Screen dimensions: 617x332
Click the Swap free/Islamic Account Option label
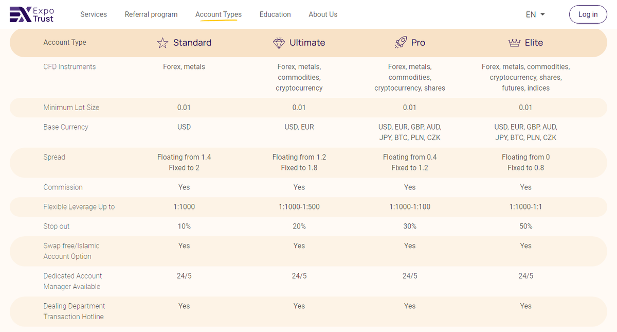[x=71, y=251]
